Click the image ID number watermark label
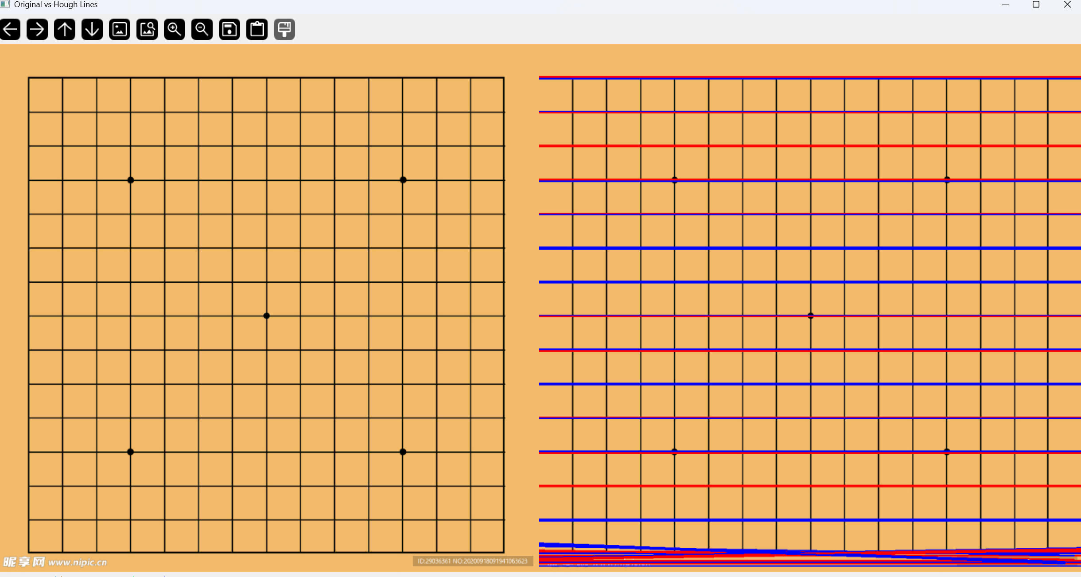Image resolution: width=1081 pixels, height=577 pixels. pos(472,561)
